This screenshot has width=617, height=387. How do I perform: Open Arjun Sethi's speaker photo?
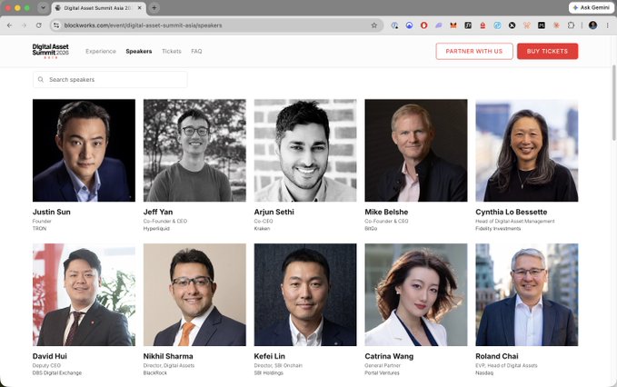(305, 150)
